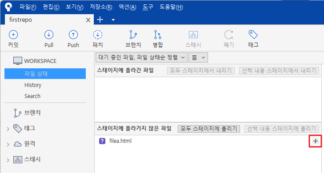The height and width of the screenshot is (173, 324).
Task: Click the WORKSPACE heading text
Action: tap(40, 61)
